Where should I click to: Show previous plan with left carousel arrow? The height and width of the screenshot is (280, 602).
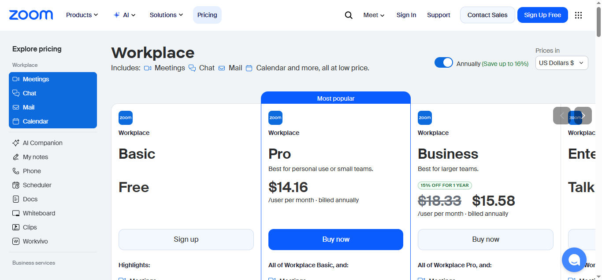(x=562, y=116)
